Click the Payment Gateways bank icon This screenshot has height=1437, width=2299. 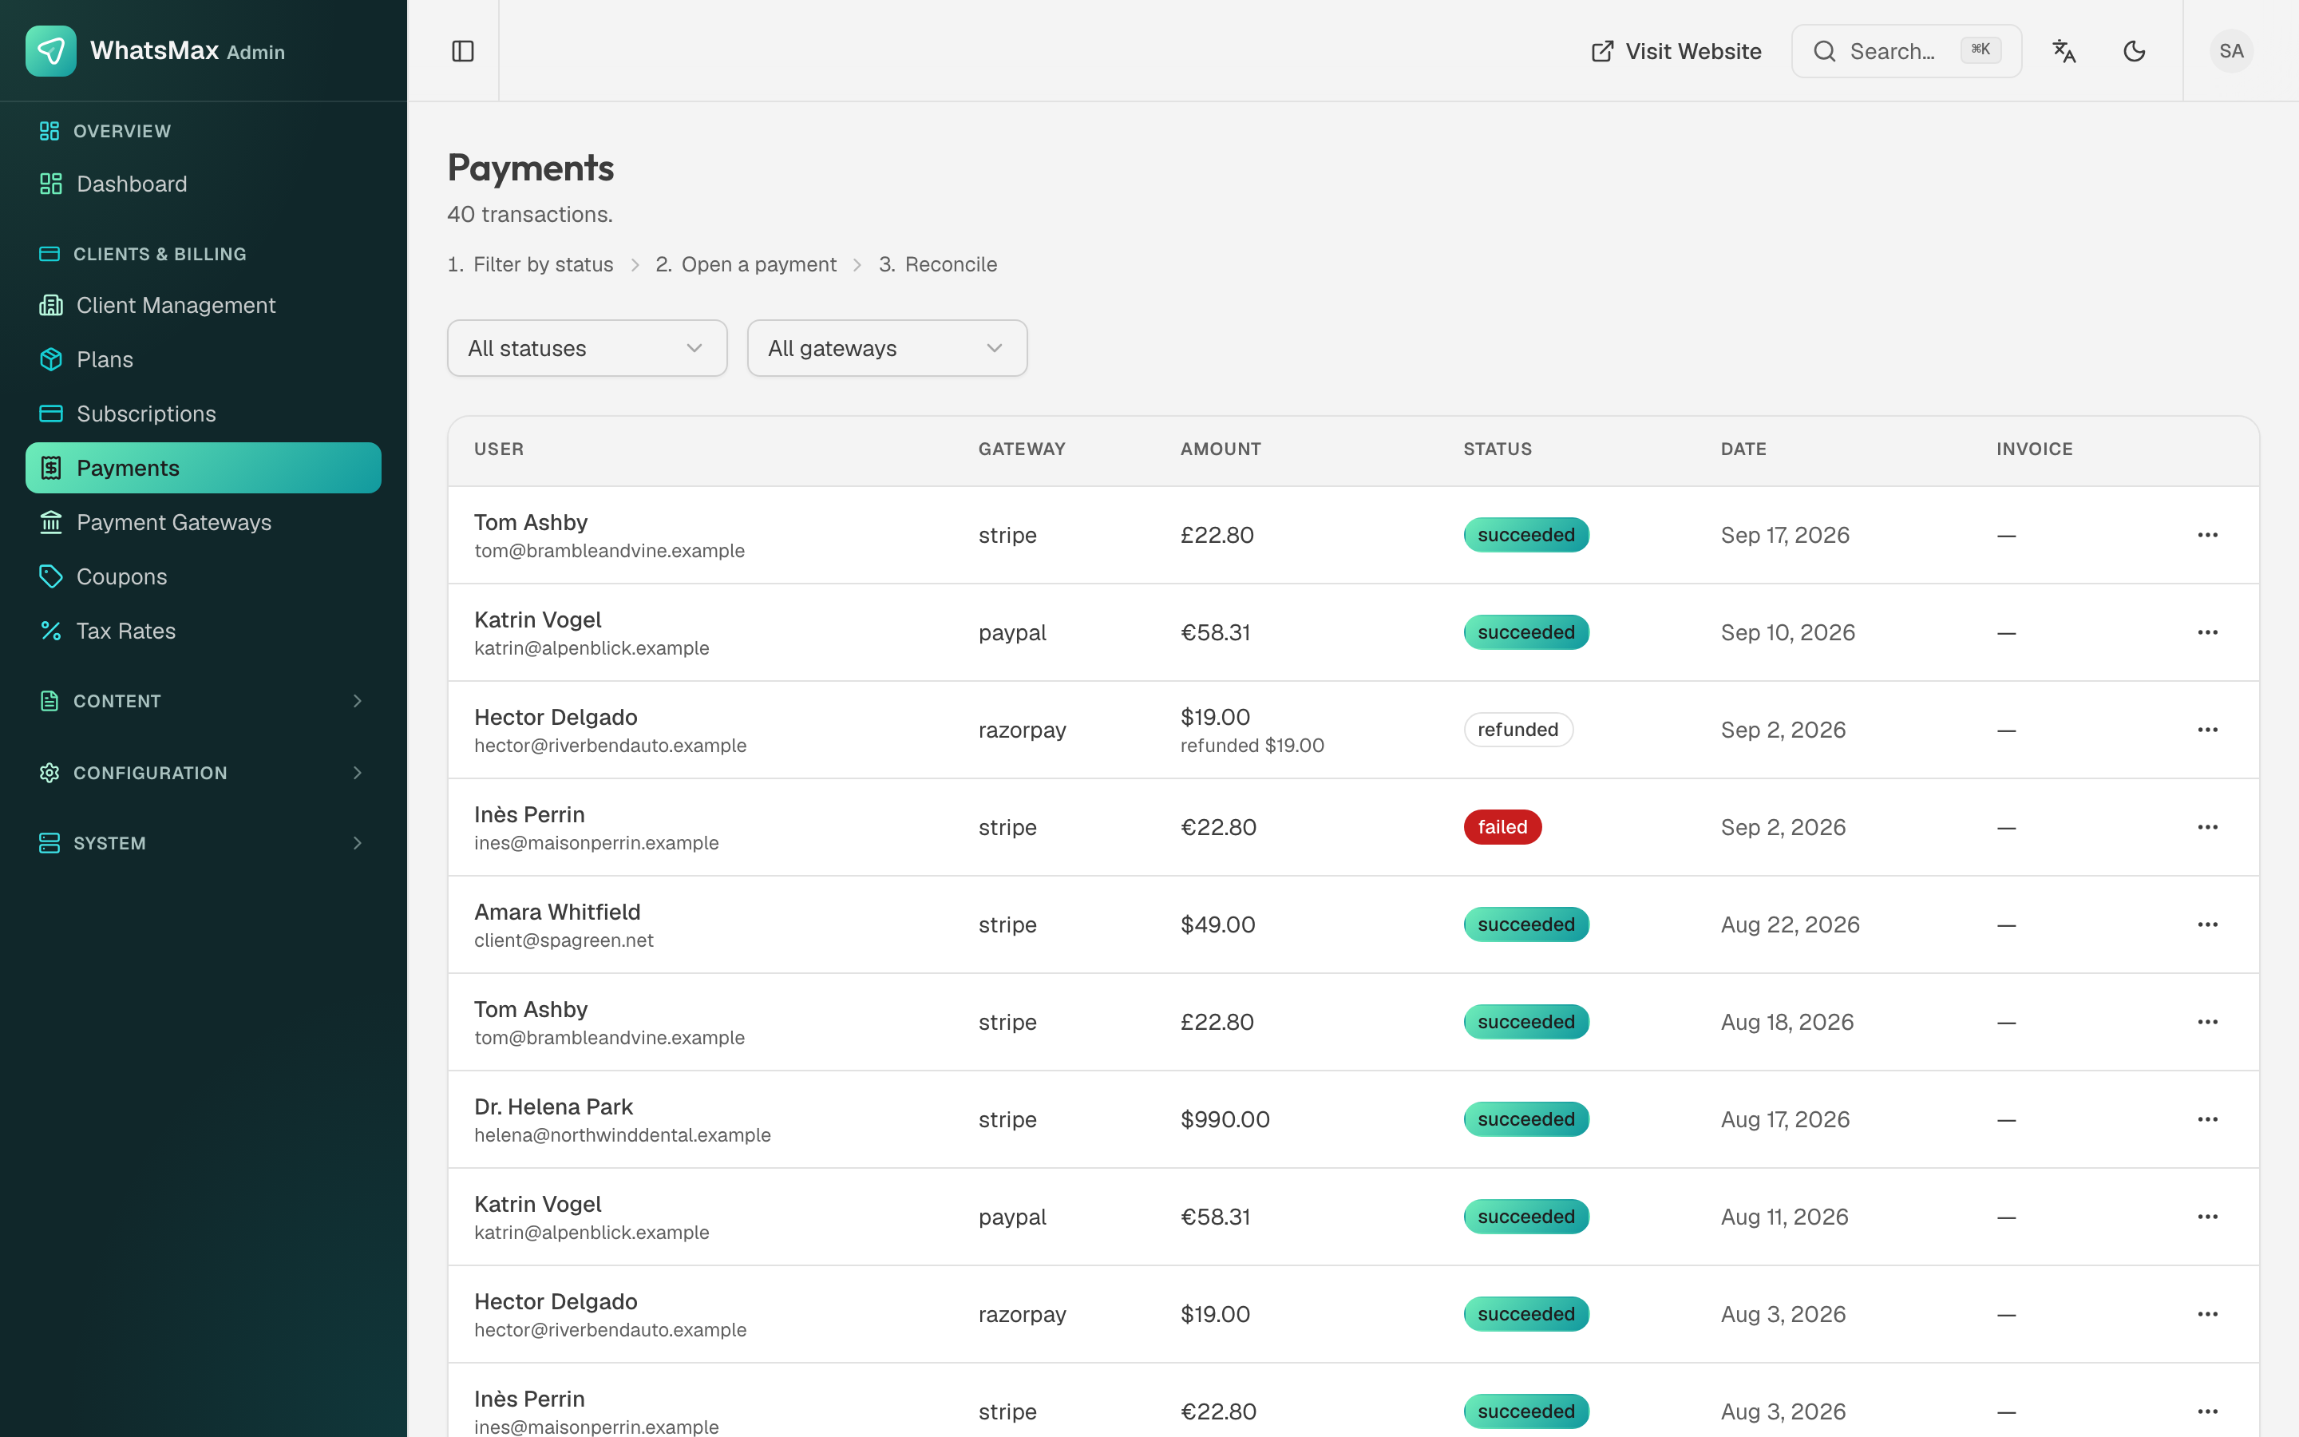coord(51,522)
